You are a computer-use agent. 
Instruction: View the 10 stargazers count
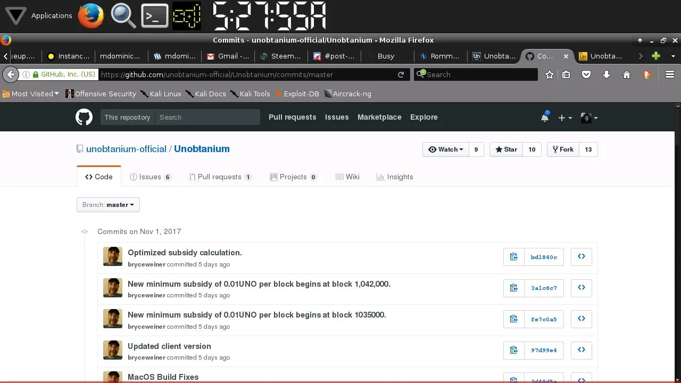[x=532, y=149]
